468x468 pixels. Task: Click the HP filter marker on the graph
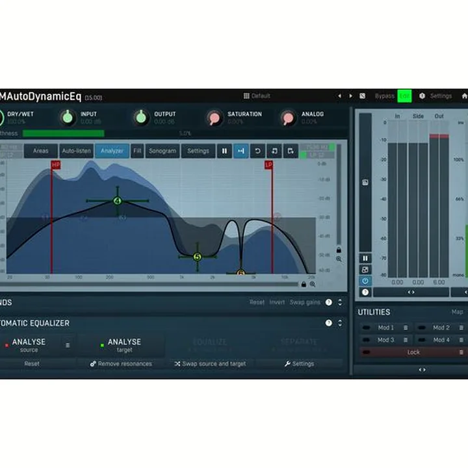tap(55, 164)
